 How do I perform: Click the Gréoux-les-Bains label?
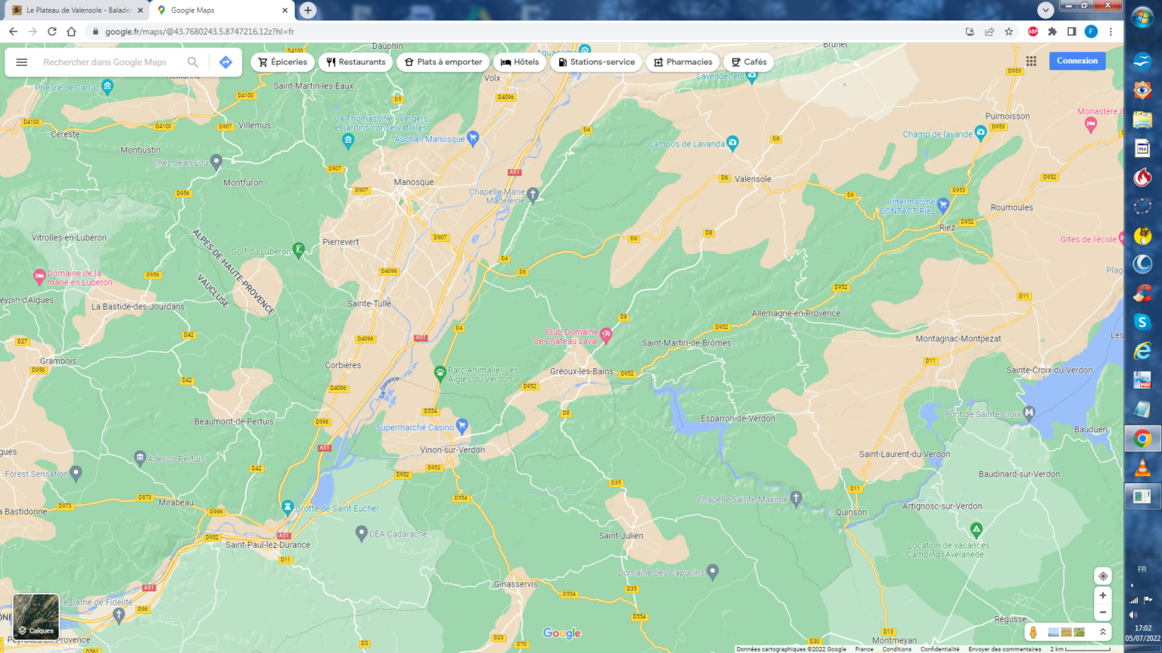[x=582, y=371]
